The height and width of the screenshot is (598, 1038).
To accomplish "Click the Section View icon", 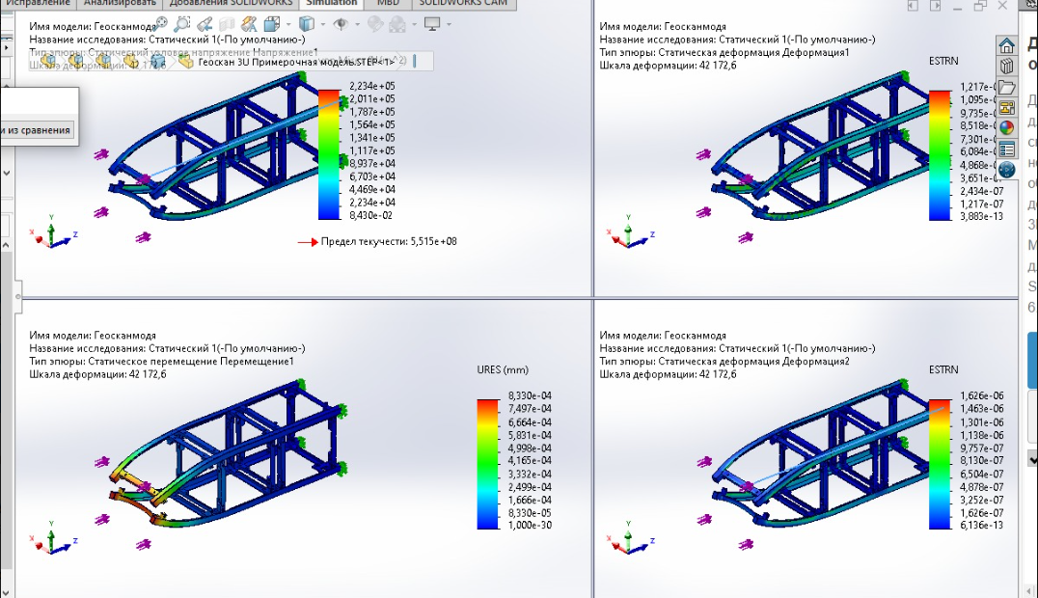I will [x=227, y=24].
